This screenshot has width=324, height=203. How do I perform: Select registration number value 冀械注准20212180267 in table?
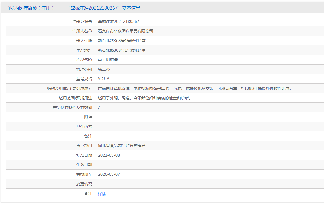(118, 22)
